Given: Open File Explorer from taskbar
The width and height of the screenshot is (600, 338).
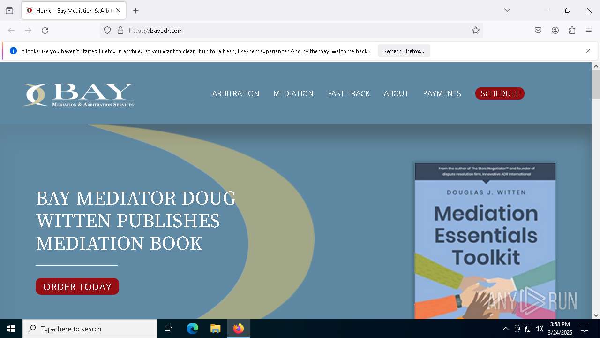Looking at the screenshot, I should [x=215, y=329].
